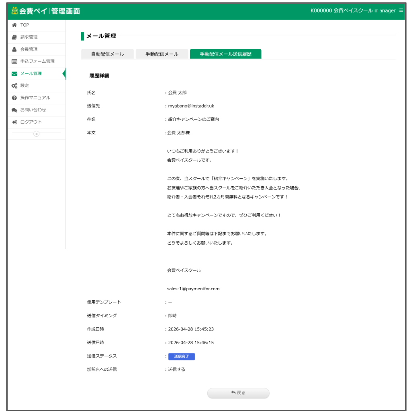The image size is (407, 411).
Task: Click the invoice icon beside 請求管理
Action: [14, 37]
